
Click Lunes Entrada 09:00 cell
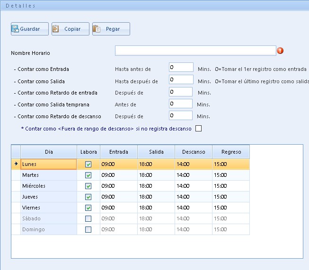click(119, 164)
